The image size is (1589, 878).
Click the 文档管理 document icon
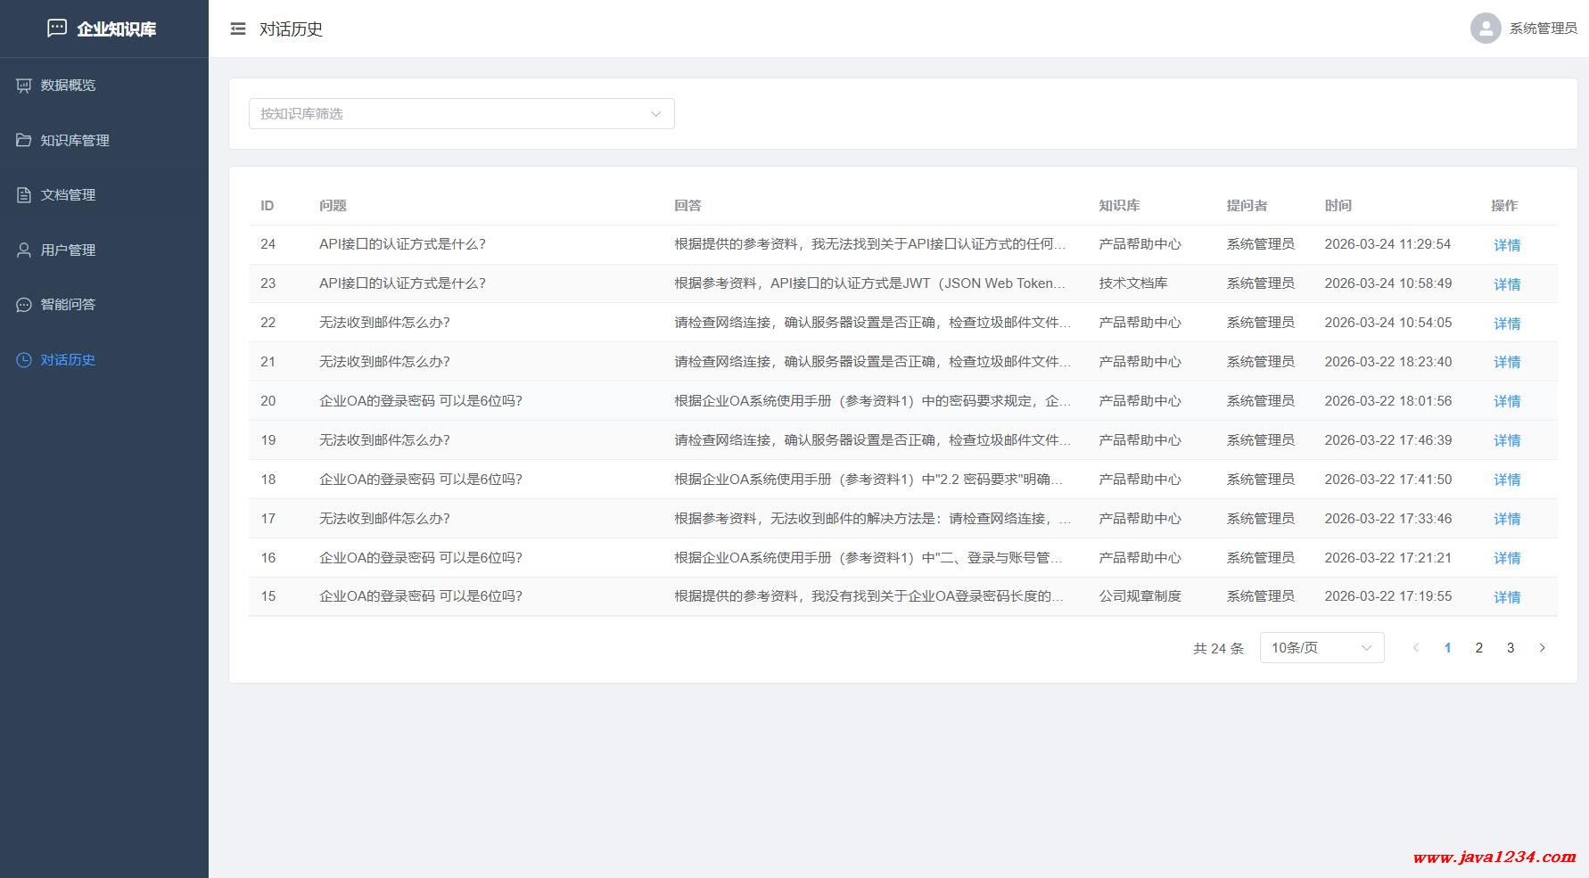point(24,195)
